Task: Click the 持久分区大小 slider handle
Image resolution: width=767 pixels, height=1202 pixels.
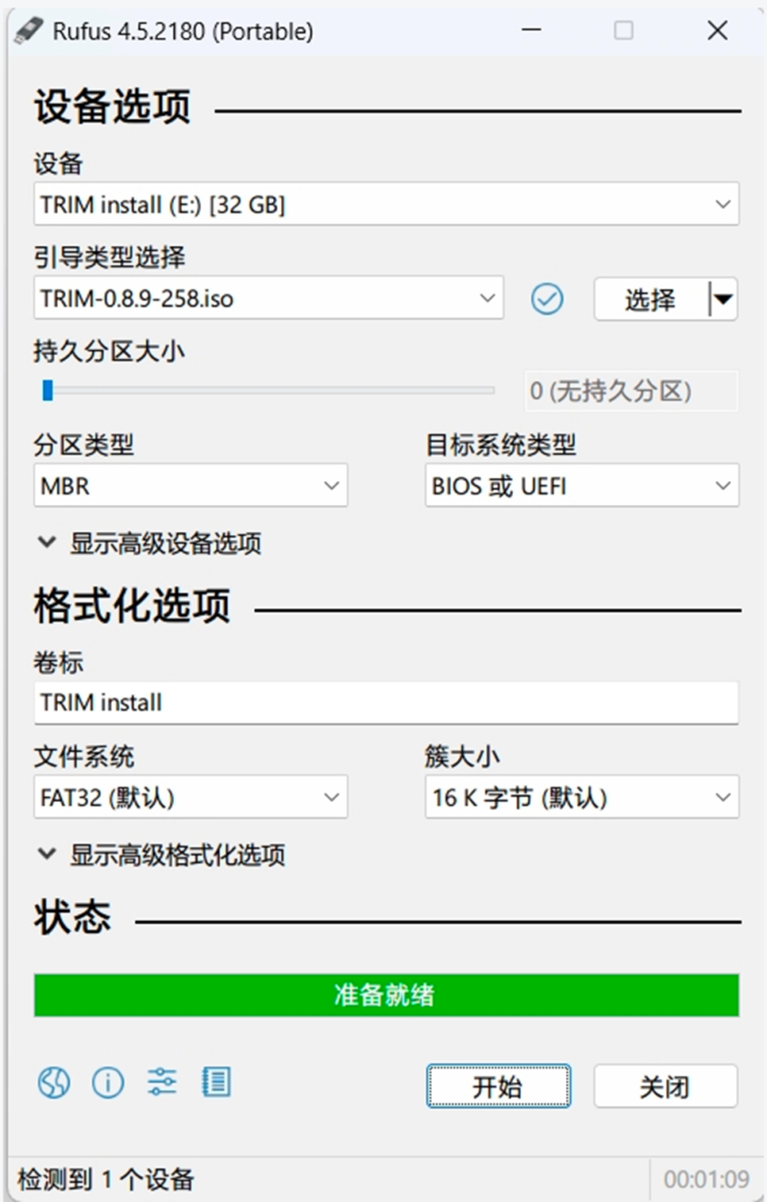Action: (48, 390)
